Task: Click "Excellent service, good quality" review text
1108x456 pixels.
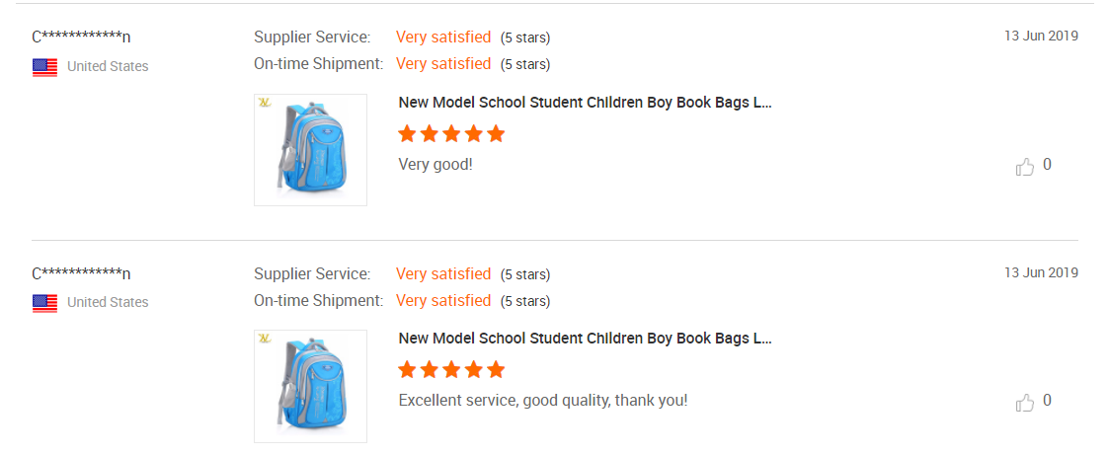Action: (543, 401)
